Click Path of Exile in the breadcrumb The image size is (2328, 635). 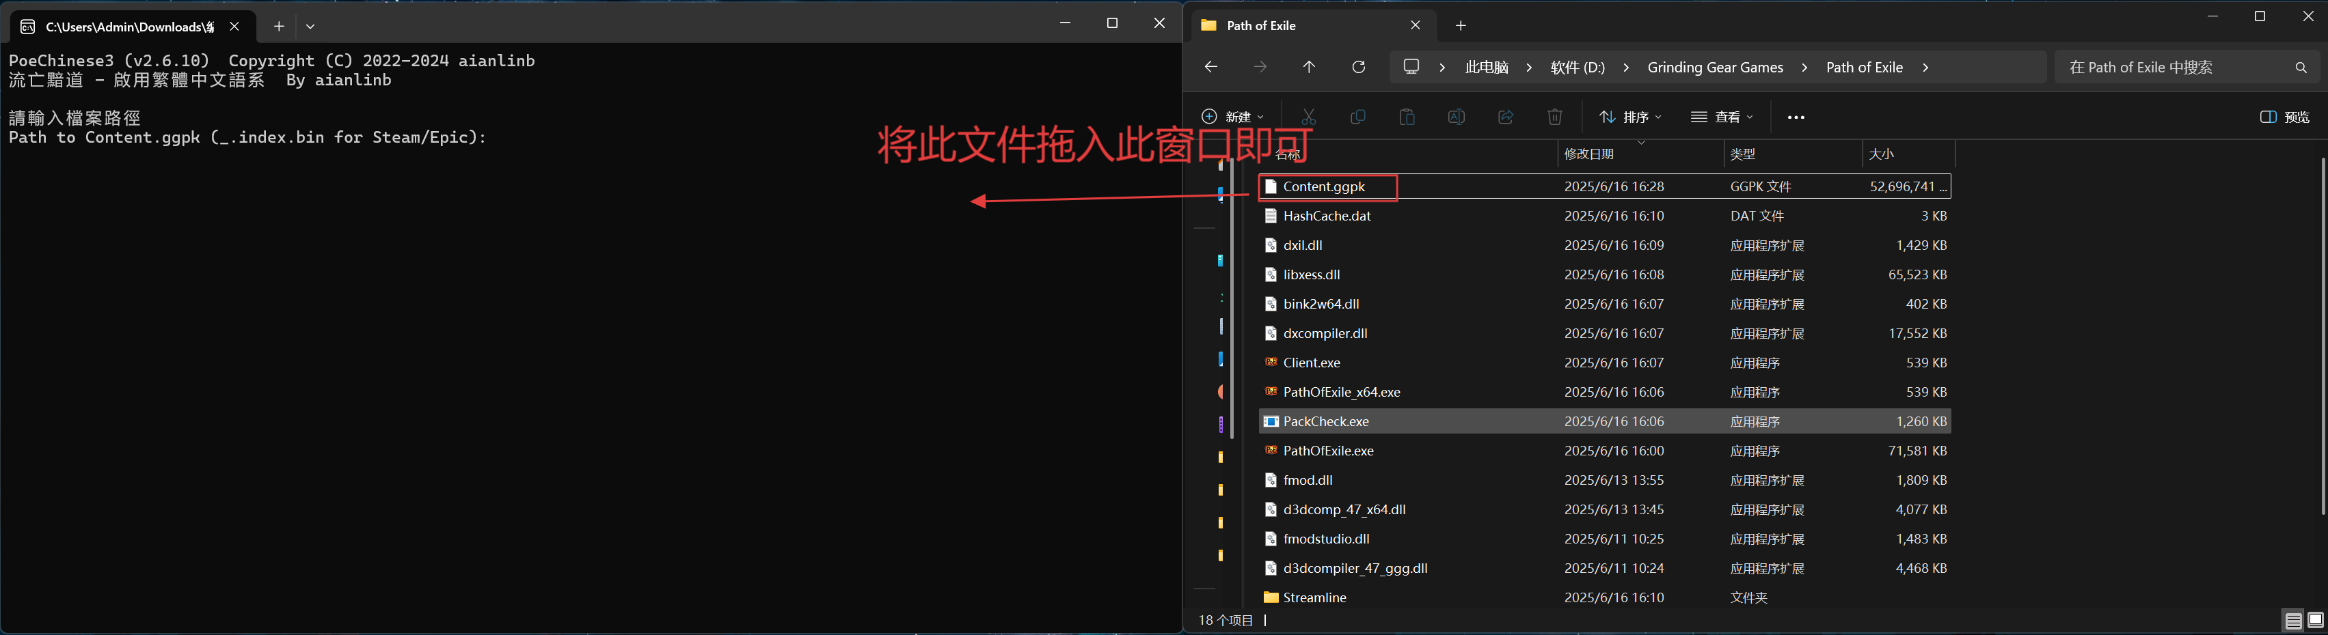pos(1865,68)
